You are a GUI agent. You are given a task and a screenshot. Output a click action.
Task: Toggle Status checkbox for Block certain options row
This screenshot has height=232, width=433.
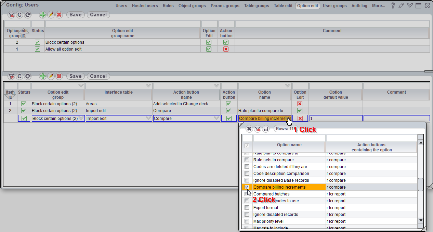(37, 42)
